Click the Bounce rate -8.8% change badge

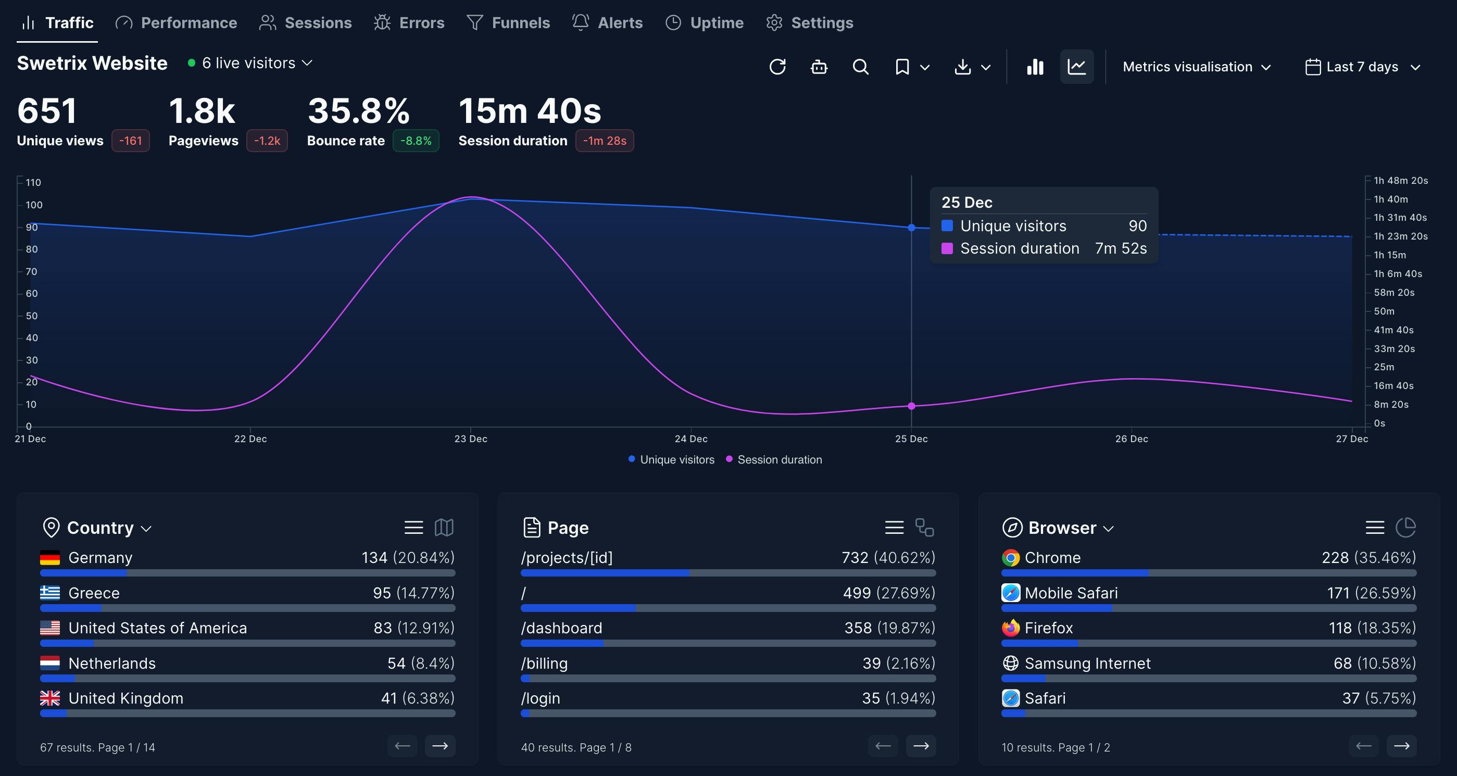[x=416, y=141]
